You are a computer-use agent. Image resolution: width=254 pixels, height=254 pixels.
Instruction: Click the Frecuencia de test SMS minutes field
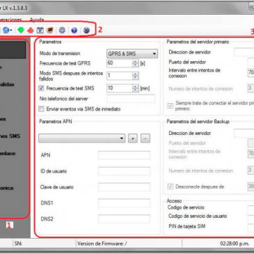coord(120,88)
